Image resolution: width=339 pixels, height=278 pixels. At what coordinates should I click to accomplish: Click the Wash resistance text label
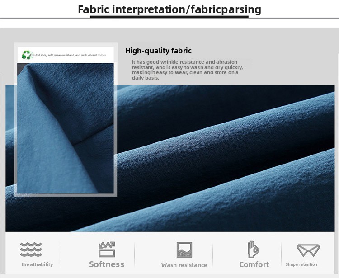pyautogui.click(x=184, y=265)
